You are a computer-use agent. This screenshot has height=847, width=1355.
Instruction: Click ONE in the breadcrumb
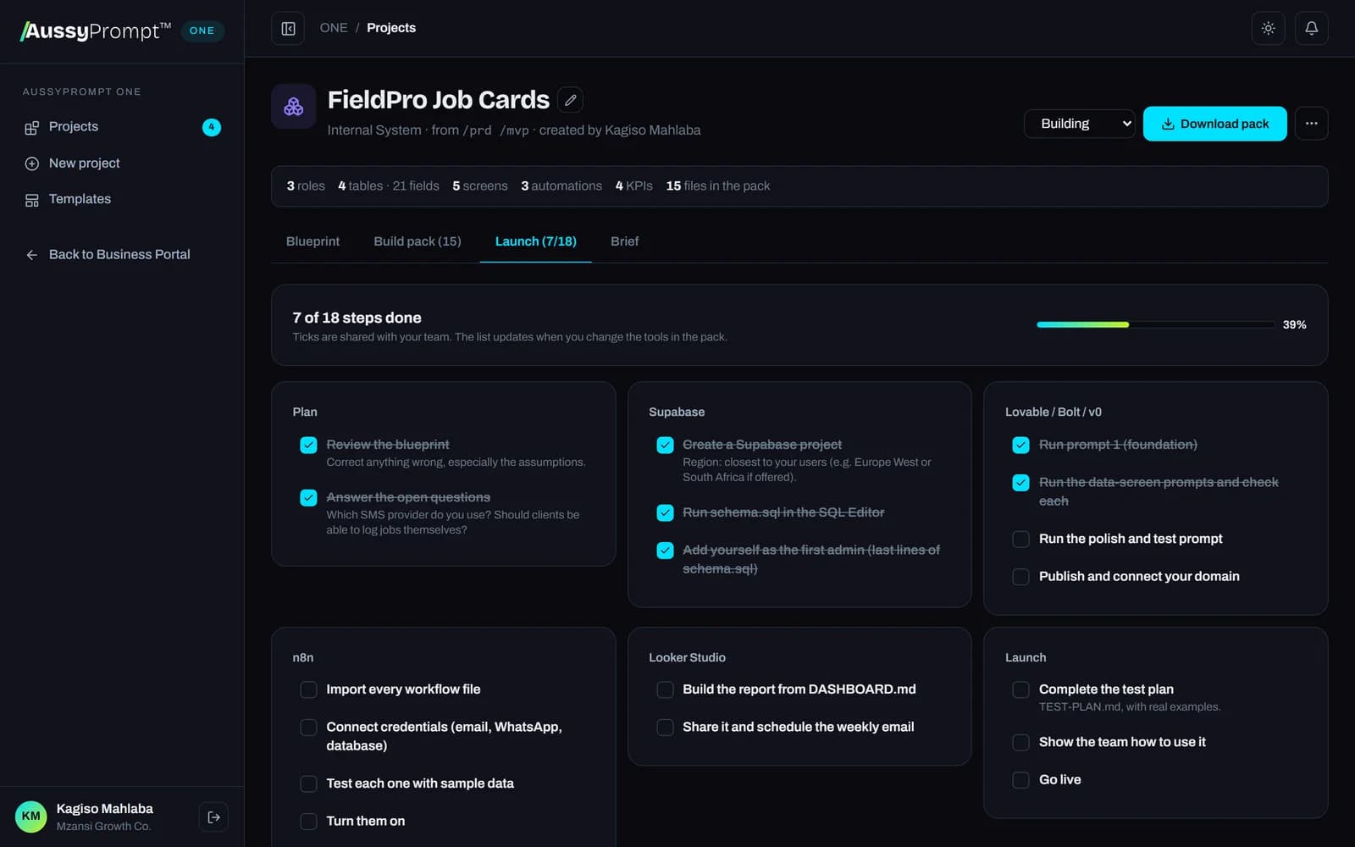(334, 28)
